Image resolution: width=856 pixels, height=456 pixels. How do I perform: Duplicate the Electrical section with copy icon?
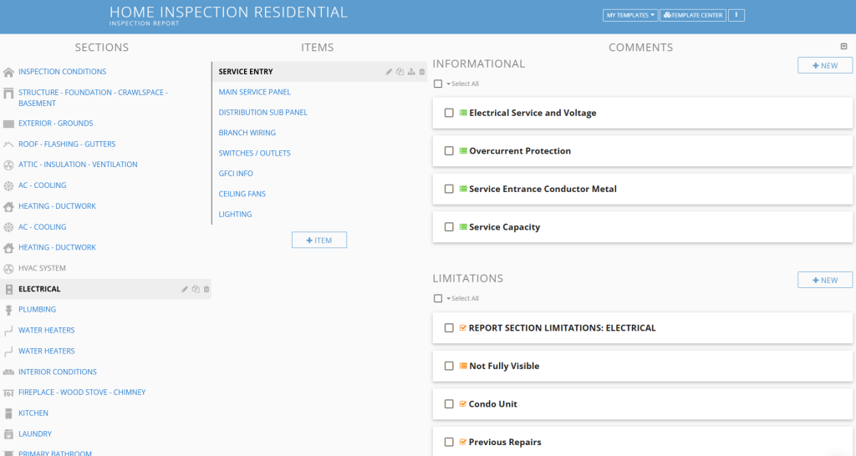click(x=196, y=289)
